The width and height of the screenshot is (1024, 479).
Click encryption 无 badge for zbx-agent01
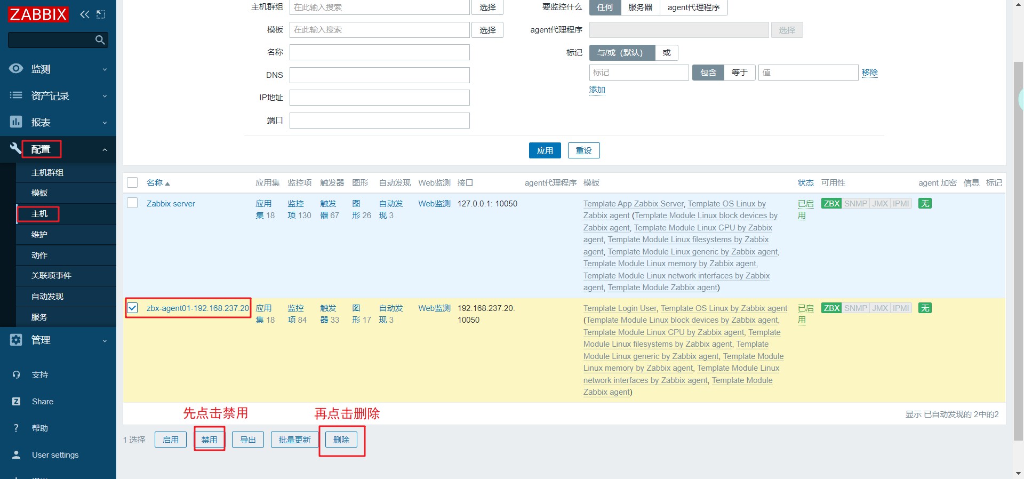click(x=925, y=308)
